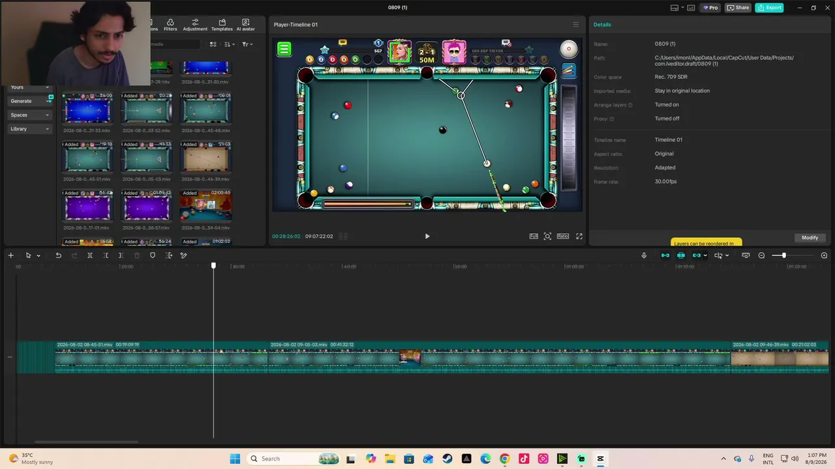835x469 pixels.
Task: Click the timeline cover settings icon
Action: (x=746, y=255)
